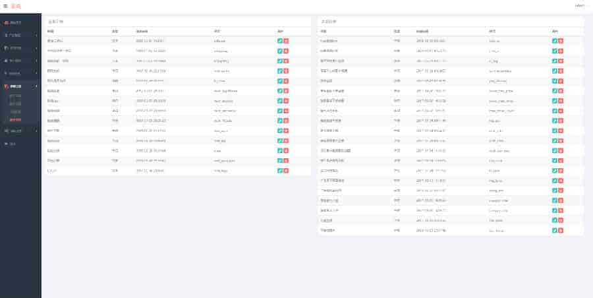This screenshot has height=298, width=593.
Task: Delete the fourth row in left table
Action: pos(287,71)
